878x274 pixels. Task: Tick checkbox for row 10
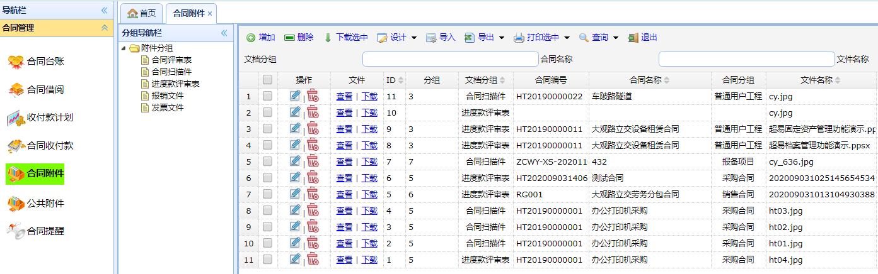tap(268, 243)
